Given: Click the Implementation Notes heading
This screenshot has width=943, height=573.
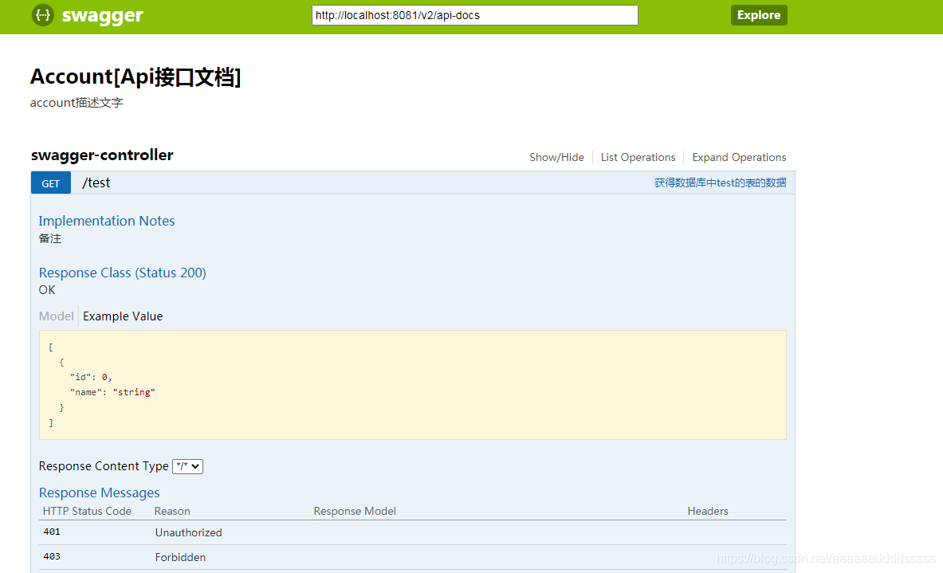Looking at the screenshot, I should pyautogui.click(x=107, y=221).
